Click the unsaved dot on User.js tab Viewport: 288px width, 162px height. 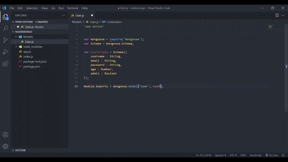coord(92,15)
